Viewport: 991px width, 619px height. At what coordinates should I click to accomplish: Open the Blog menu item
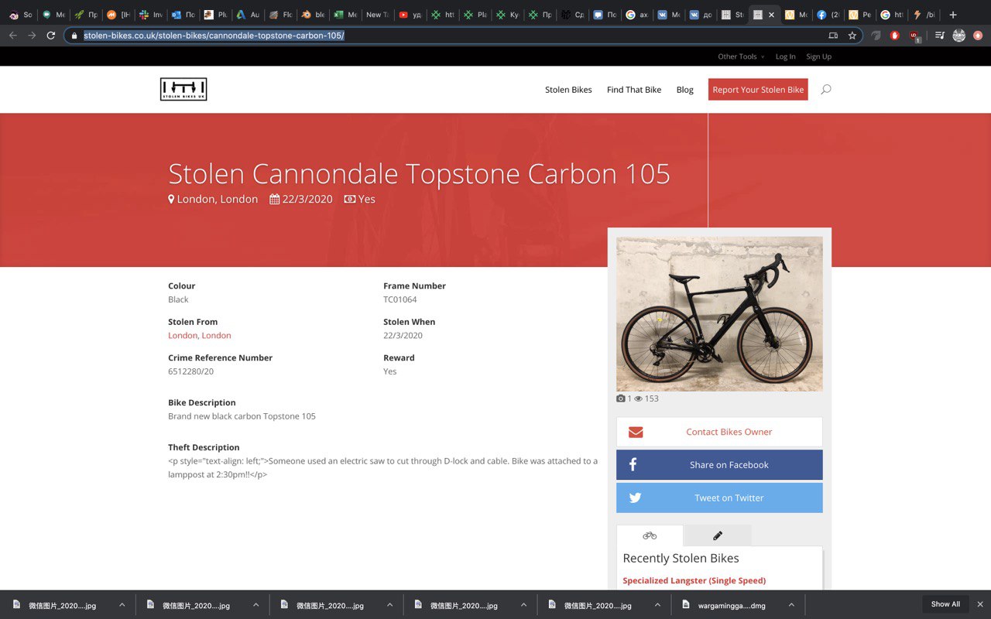[685, 90]
